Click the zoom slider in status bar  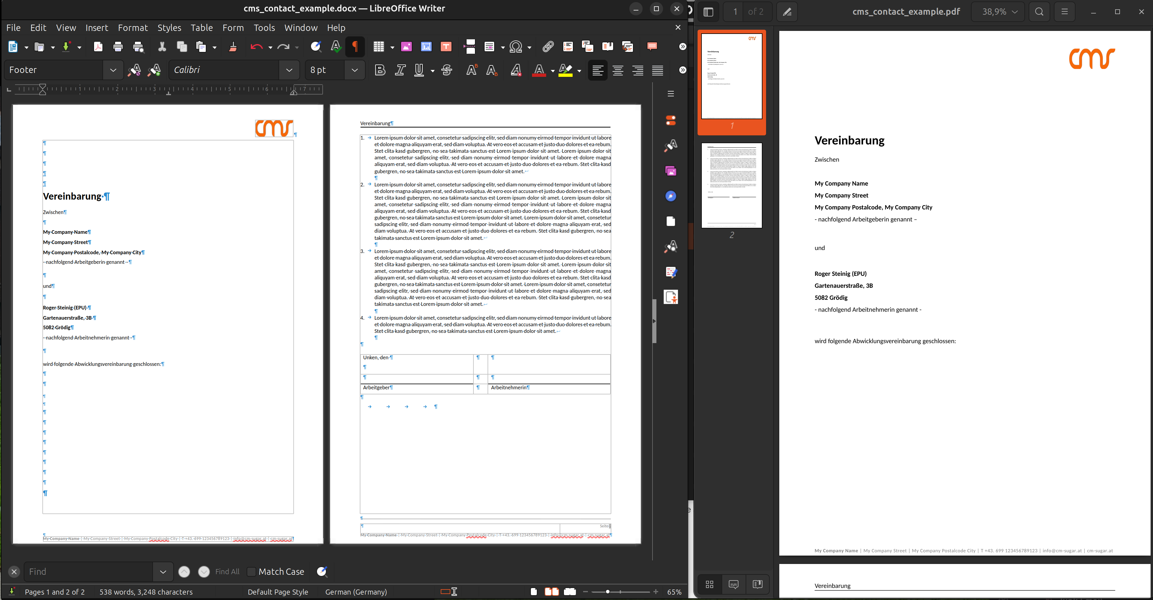608,592
